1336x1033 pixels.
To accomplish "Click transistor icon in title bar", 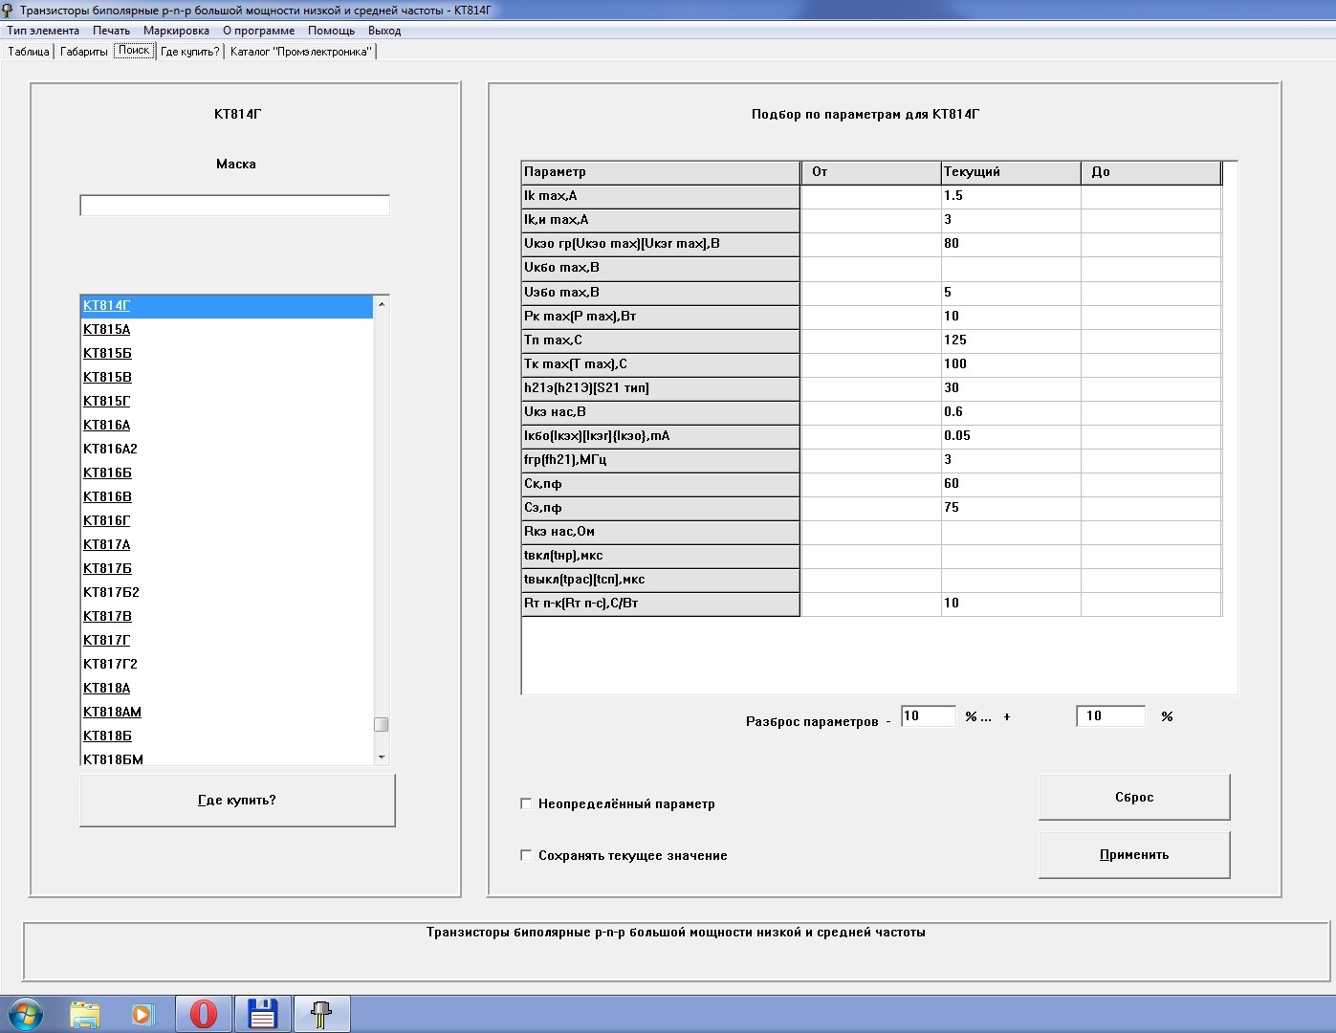I will 9,11.
